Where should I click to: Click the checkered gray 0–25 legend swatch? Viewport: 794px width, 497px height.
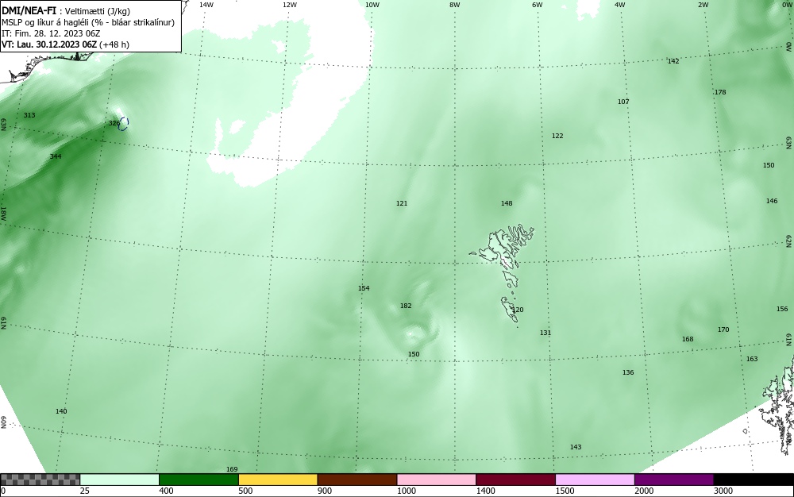40,480
